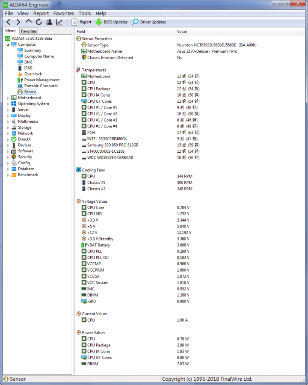This screenshot has width=308, height=385.
Task: Click the Database tree icon
Action: 14,169
